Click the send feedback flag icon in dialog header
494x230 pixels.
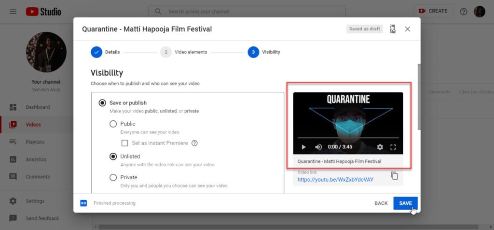pyautogui.click(x=393, y=29)
